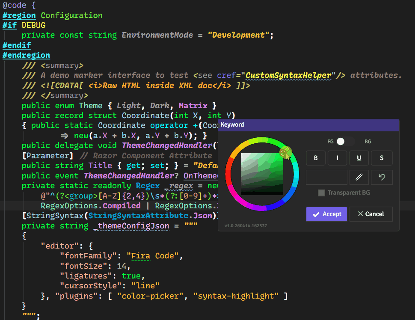Toggle underline style with U button
This screenshot has height=320, width=415.
click(359, 158)
